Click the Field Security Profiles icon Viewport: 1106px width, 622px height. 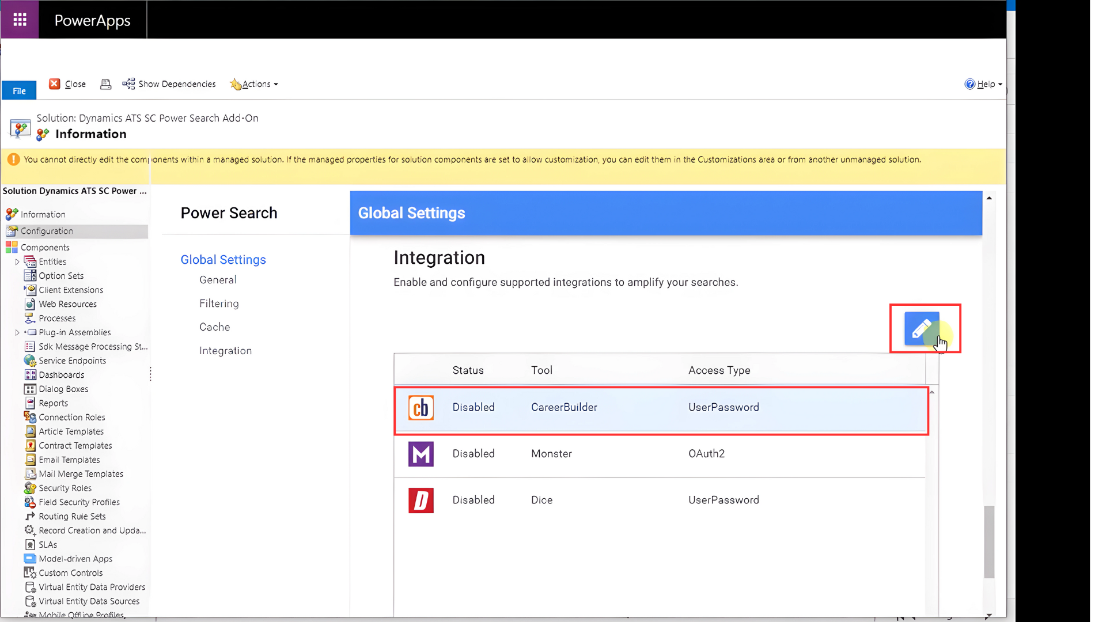point(30,502)
